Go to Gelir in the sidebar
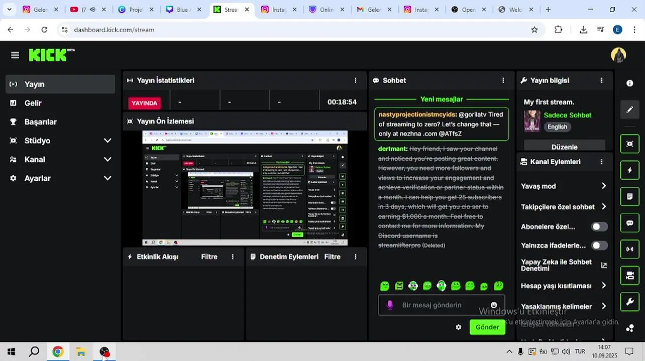 [x=60, y=103]
